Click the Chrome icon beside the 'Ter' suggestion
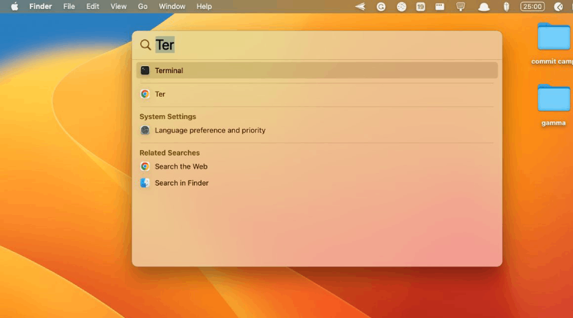Image resolution: width=573 pixels, height=318 pixels. point(145,94)
